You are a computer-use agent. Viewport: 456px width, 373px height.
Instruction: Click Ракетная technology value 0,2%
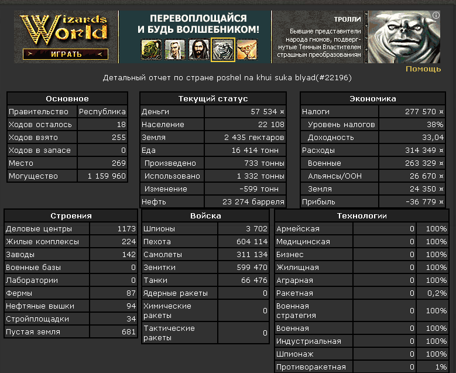point(437,293)
